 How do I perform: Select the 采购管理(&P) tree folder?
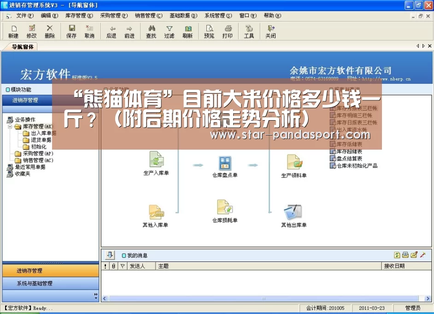(34, 153)
